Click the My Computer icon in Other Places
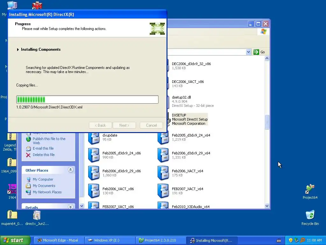 (28, 179)
